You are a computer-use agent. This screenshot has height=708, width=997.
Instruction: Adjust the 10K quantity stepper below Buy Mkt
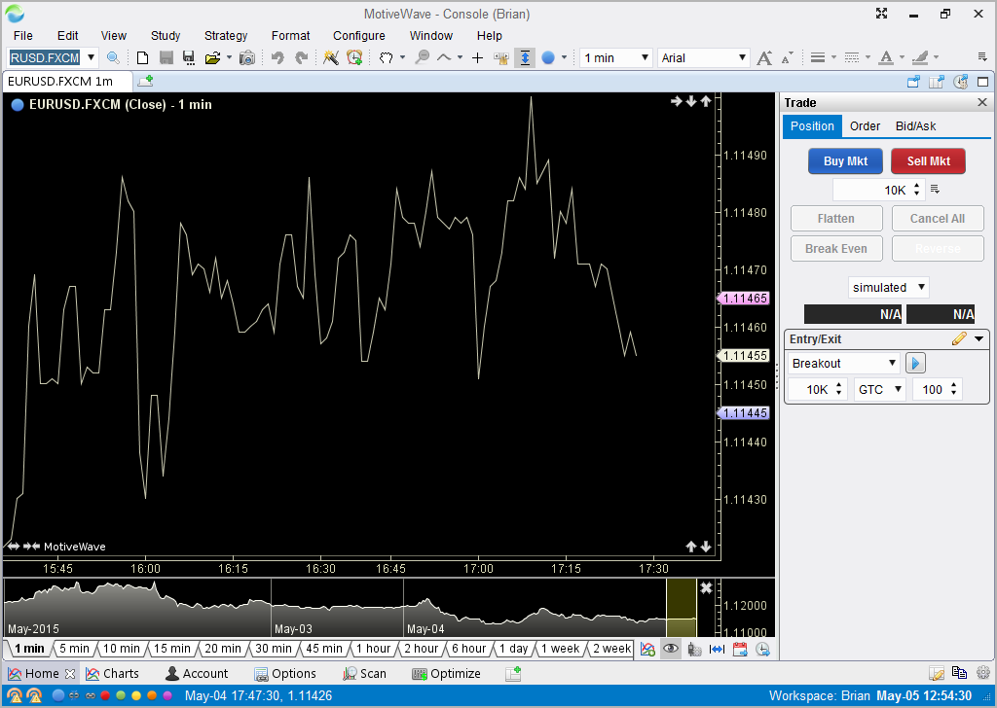coord(916,190)
